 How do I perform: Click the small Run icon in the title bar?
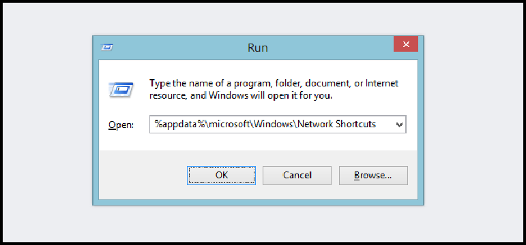click(107, 48)
